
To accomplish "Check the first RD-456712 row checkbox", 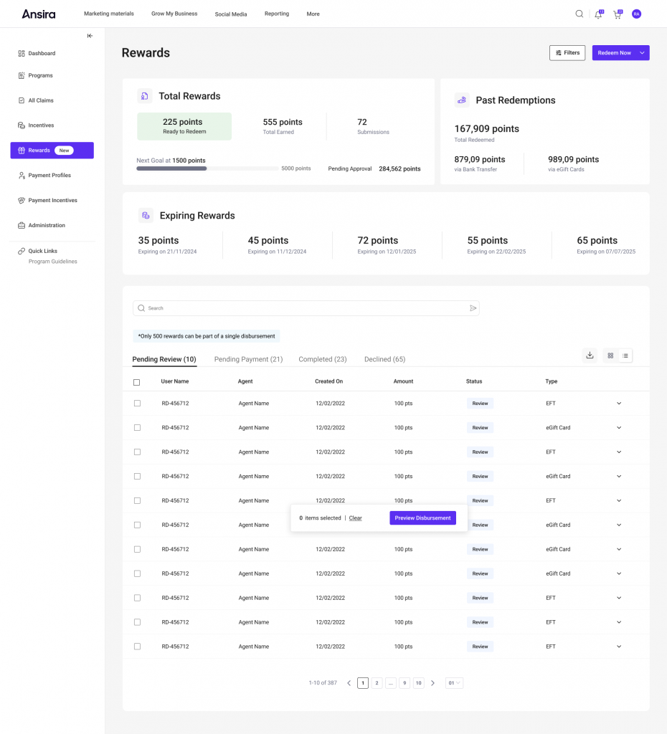I will pyautogui.click(x=137, y=403).
